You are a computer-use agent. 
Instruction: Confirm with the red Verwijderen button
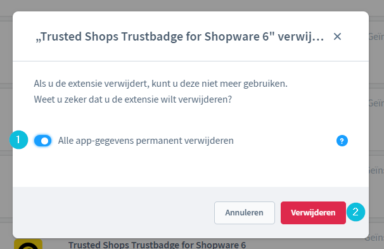click(313, 212)
